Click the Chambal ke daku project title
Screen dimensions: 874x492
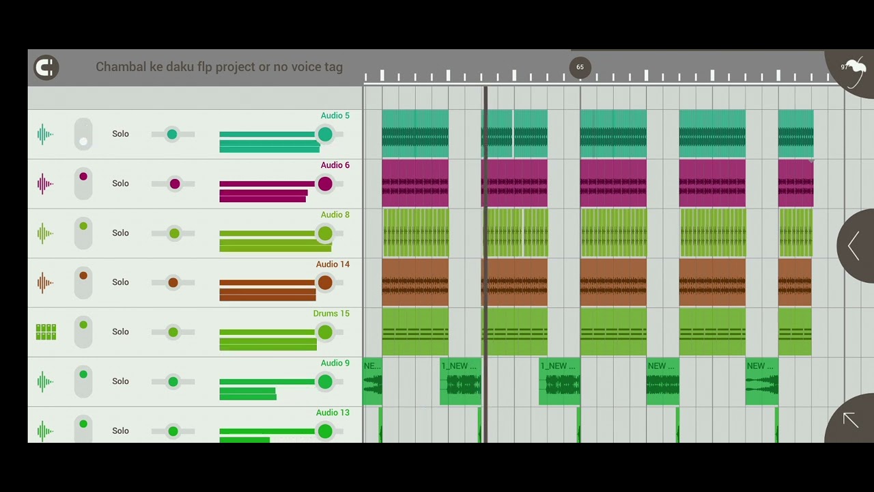click(x=219, y=67)
